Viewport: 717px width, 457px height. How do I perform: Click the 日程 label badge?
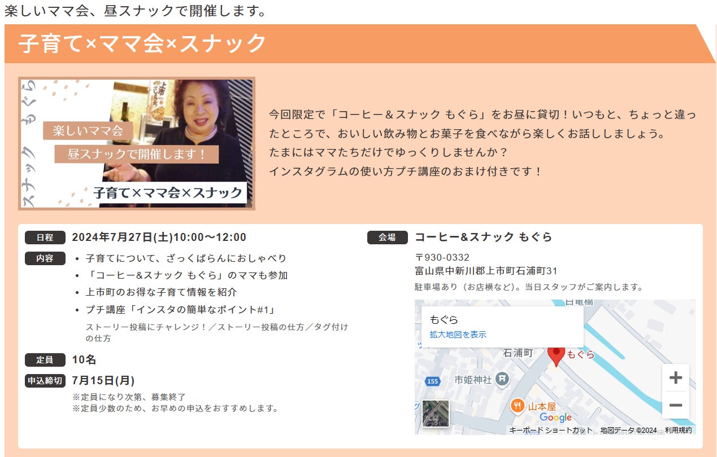point(45,238)
